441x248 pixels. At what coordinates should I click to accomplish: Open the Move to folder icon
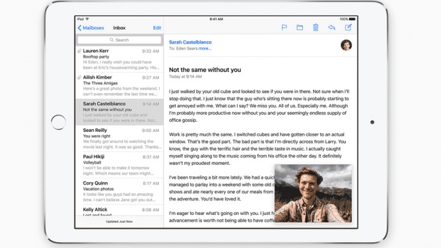point(300,27)
